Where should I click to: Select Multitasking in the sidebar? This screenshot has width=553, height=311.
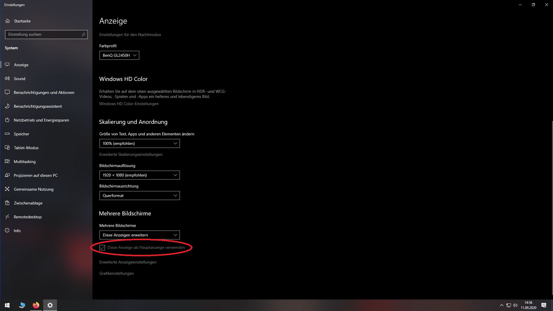(x=25, y=162)
